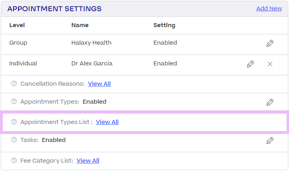This screenshot has width=289, height=171.
Task: View all in Fee Category List
Action: (x=88, y=161)
